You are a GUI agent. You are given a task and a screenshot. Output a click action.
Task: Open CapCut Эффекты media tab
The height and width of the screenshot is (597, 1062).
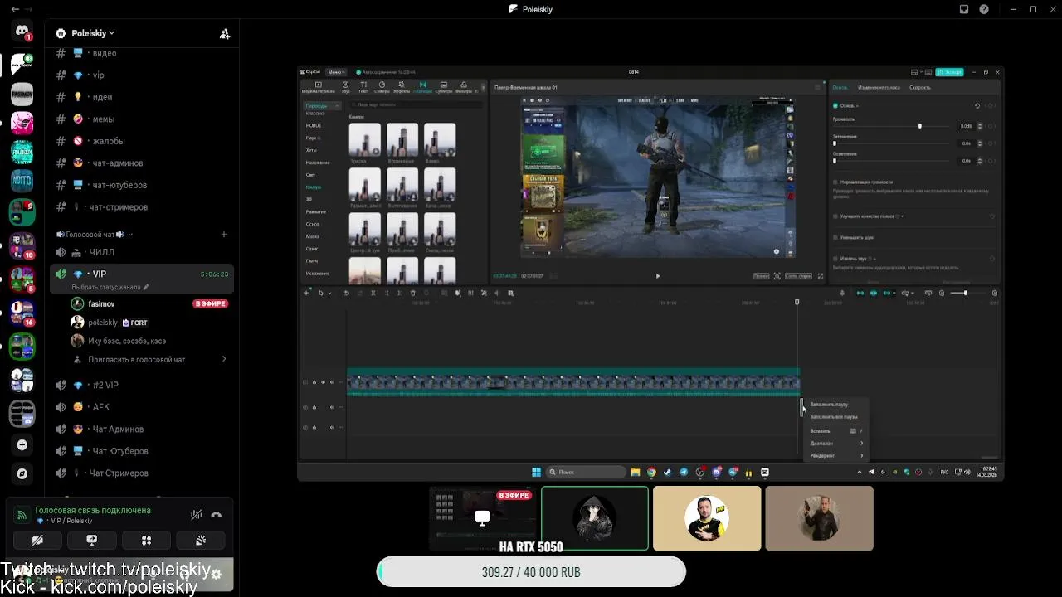(402, 87)
